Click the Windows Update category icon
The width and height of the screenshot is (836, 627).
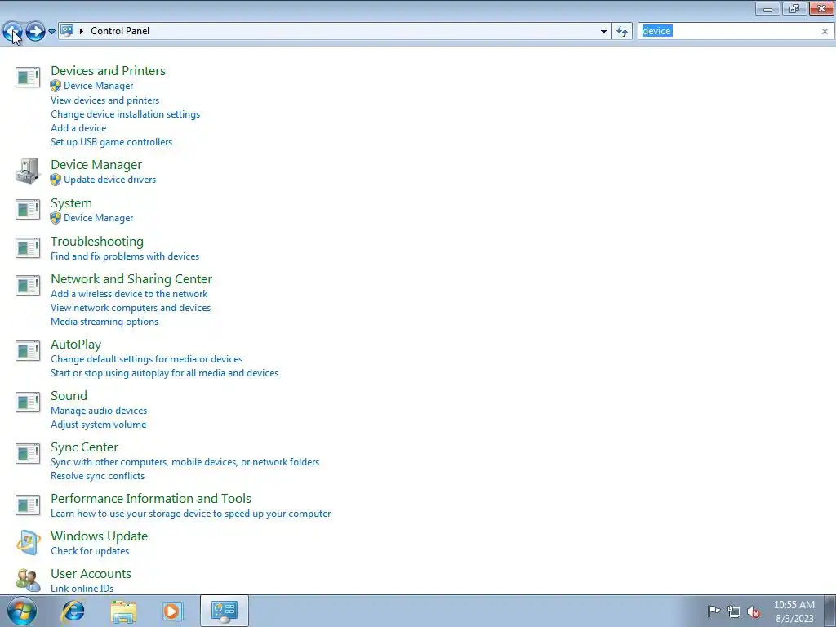(x=28, y=543)
